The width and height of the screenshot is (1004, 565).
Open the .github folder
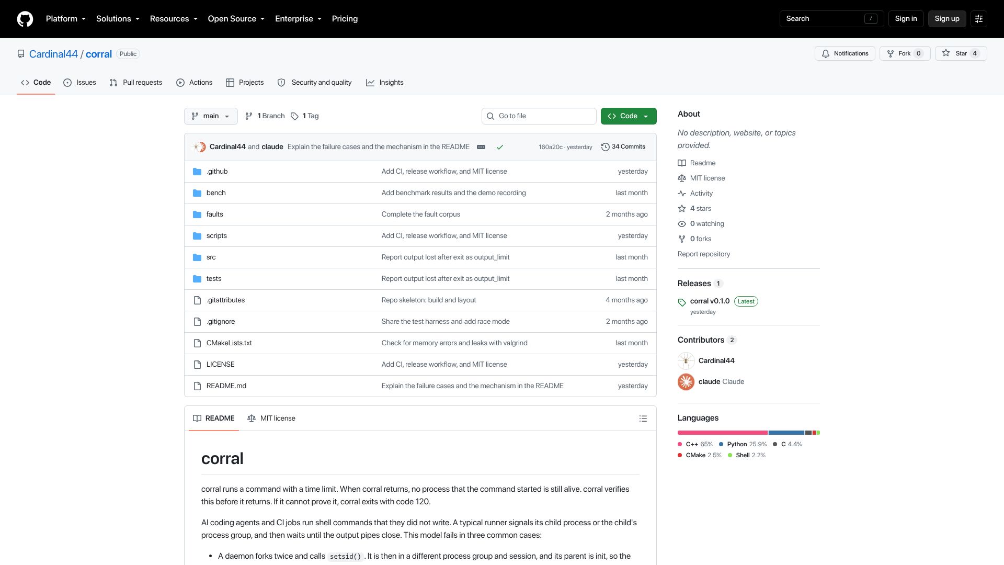pos(217,172)
